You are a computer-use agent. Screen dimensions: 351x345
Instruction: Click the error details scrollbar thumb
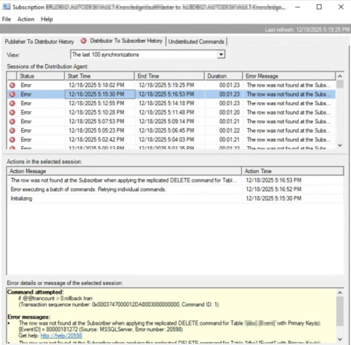tap(340, 312)
